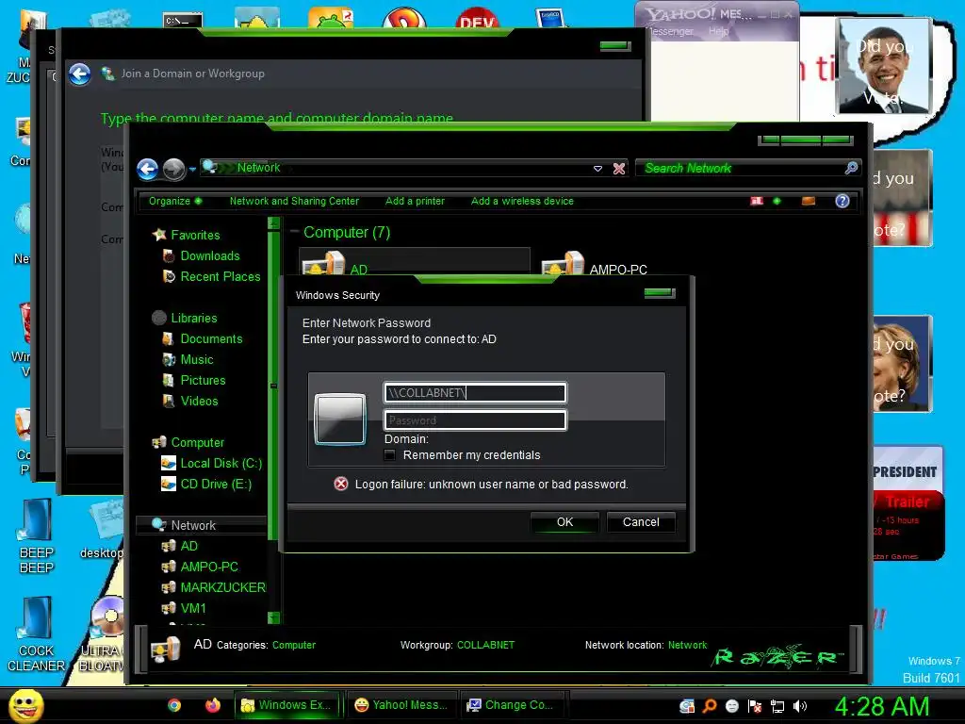Select MARKZUCKER under Network tree
This screenshot has width=965, height=724.
[x=222, y=588]
